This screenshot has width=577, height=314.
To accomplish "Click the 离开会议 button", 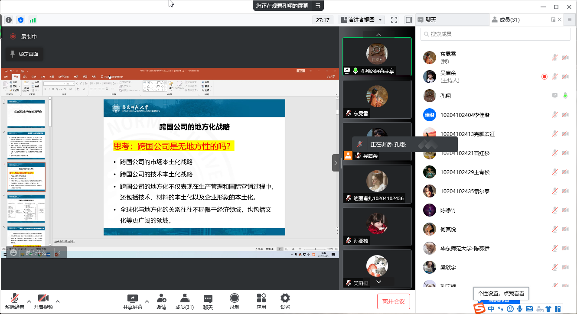I will (393, 301).
